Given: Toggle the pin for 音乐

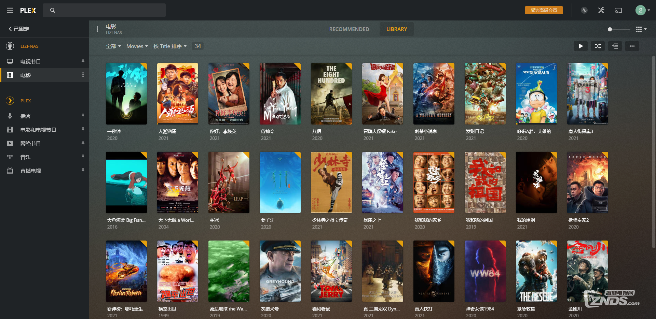Looking at the screenshot, I should coord(83,157).
